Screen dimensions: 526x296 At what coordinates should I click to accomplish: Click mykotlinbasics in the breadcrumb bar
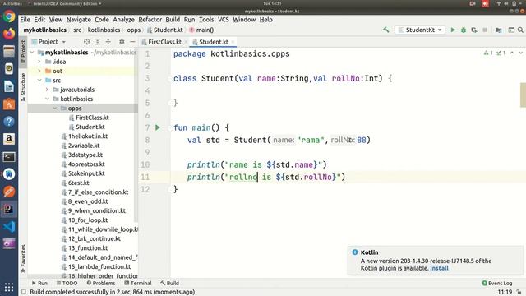[45, 30]
